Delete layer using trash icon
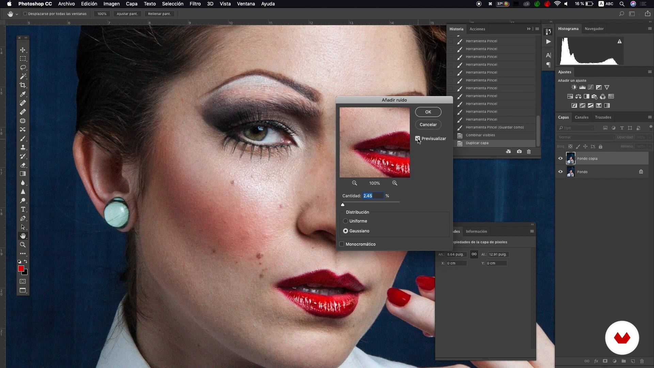The height and width of the screenshot is (368, 654). [x=642, y=361]
